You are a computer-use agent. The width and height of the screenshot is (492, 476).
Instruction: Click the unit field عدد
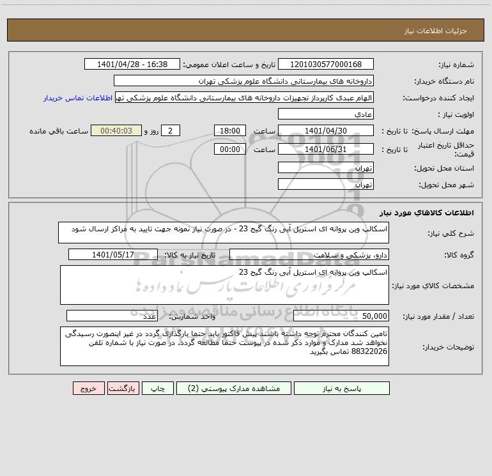click(112, 316)
